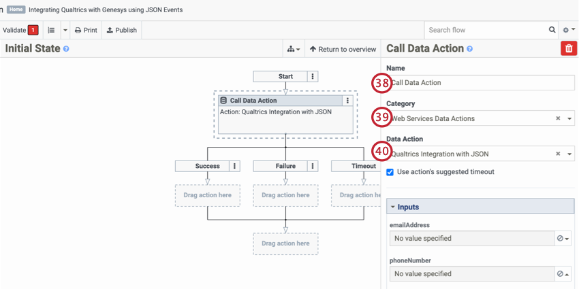Click the search magnifier icon

(x=552, y=30)
